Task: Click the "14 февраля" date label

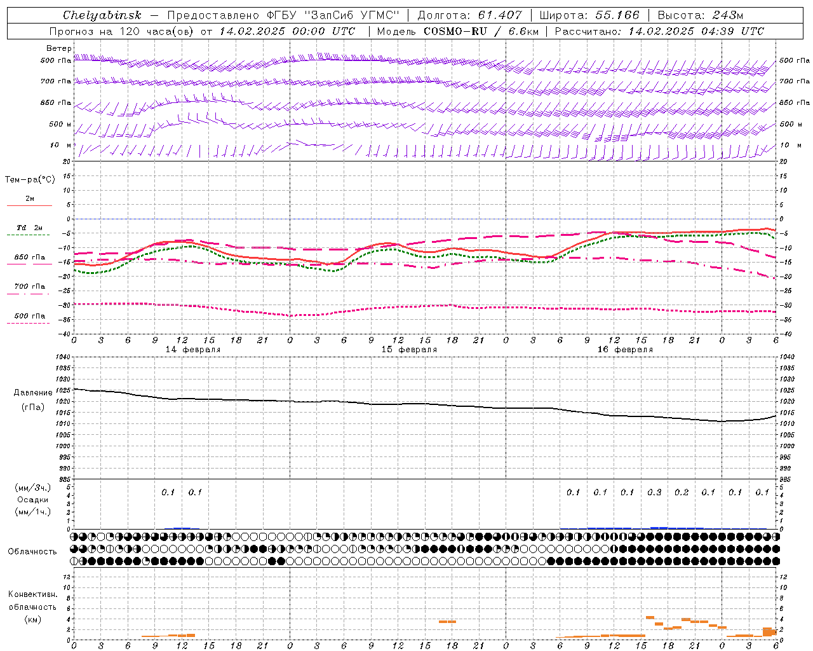Action: [193, 350]
